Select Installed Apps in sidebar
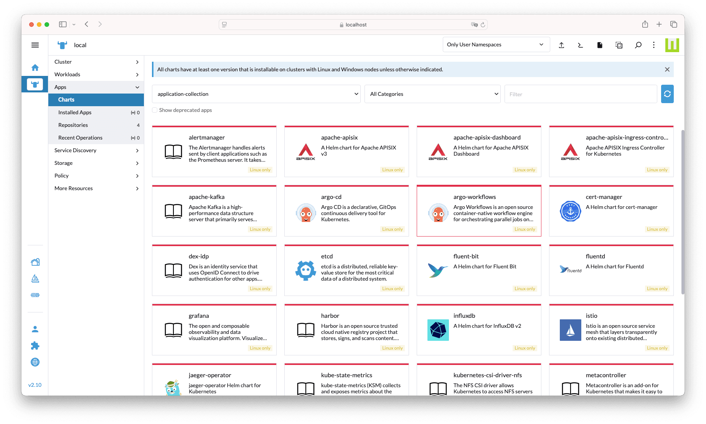The width and height of the screenshot is (706, 424). pyautogui.click(x=75, y=112)
